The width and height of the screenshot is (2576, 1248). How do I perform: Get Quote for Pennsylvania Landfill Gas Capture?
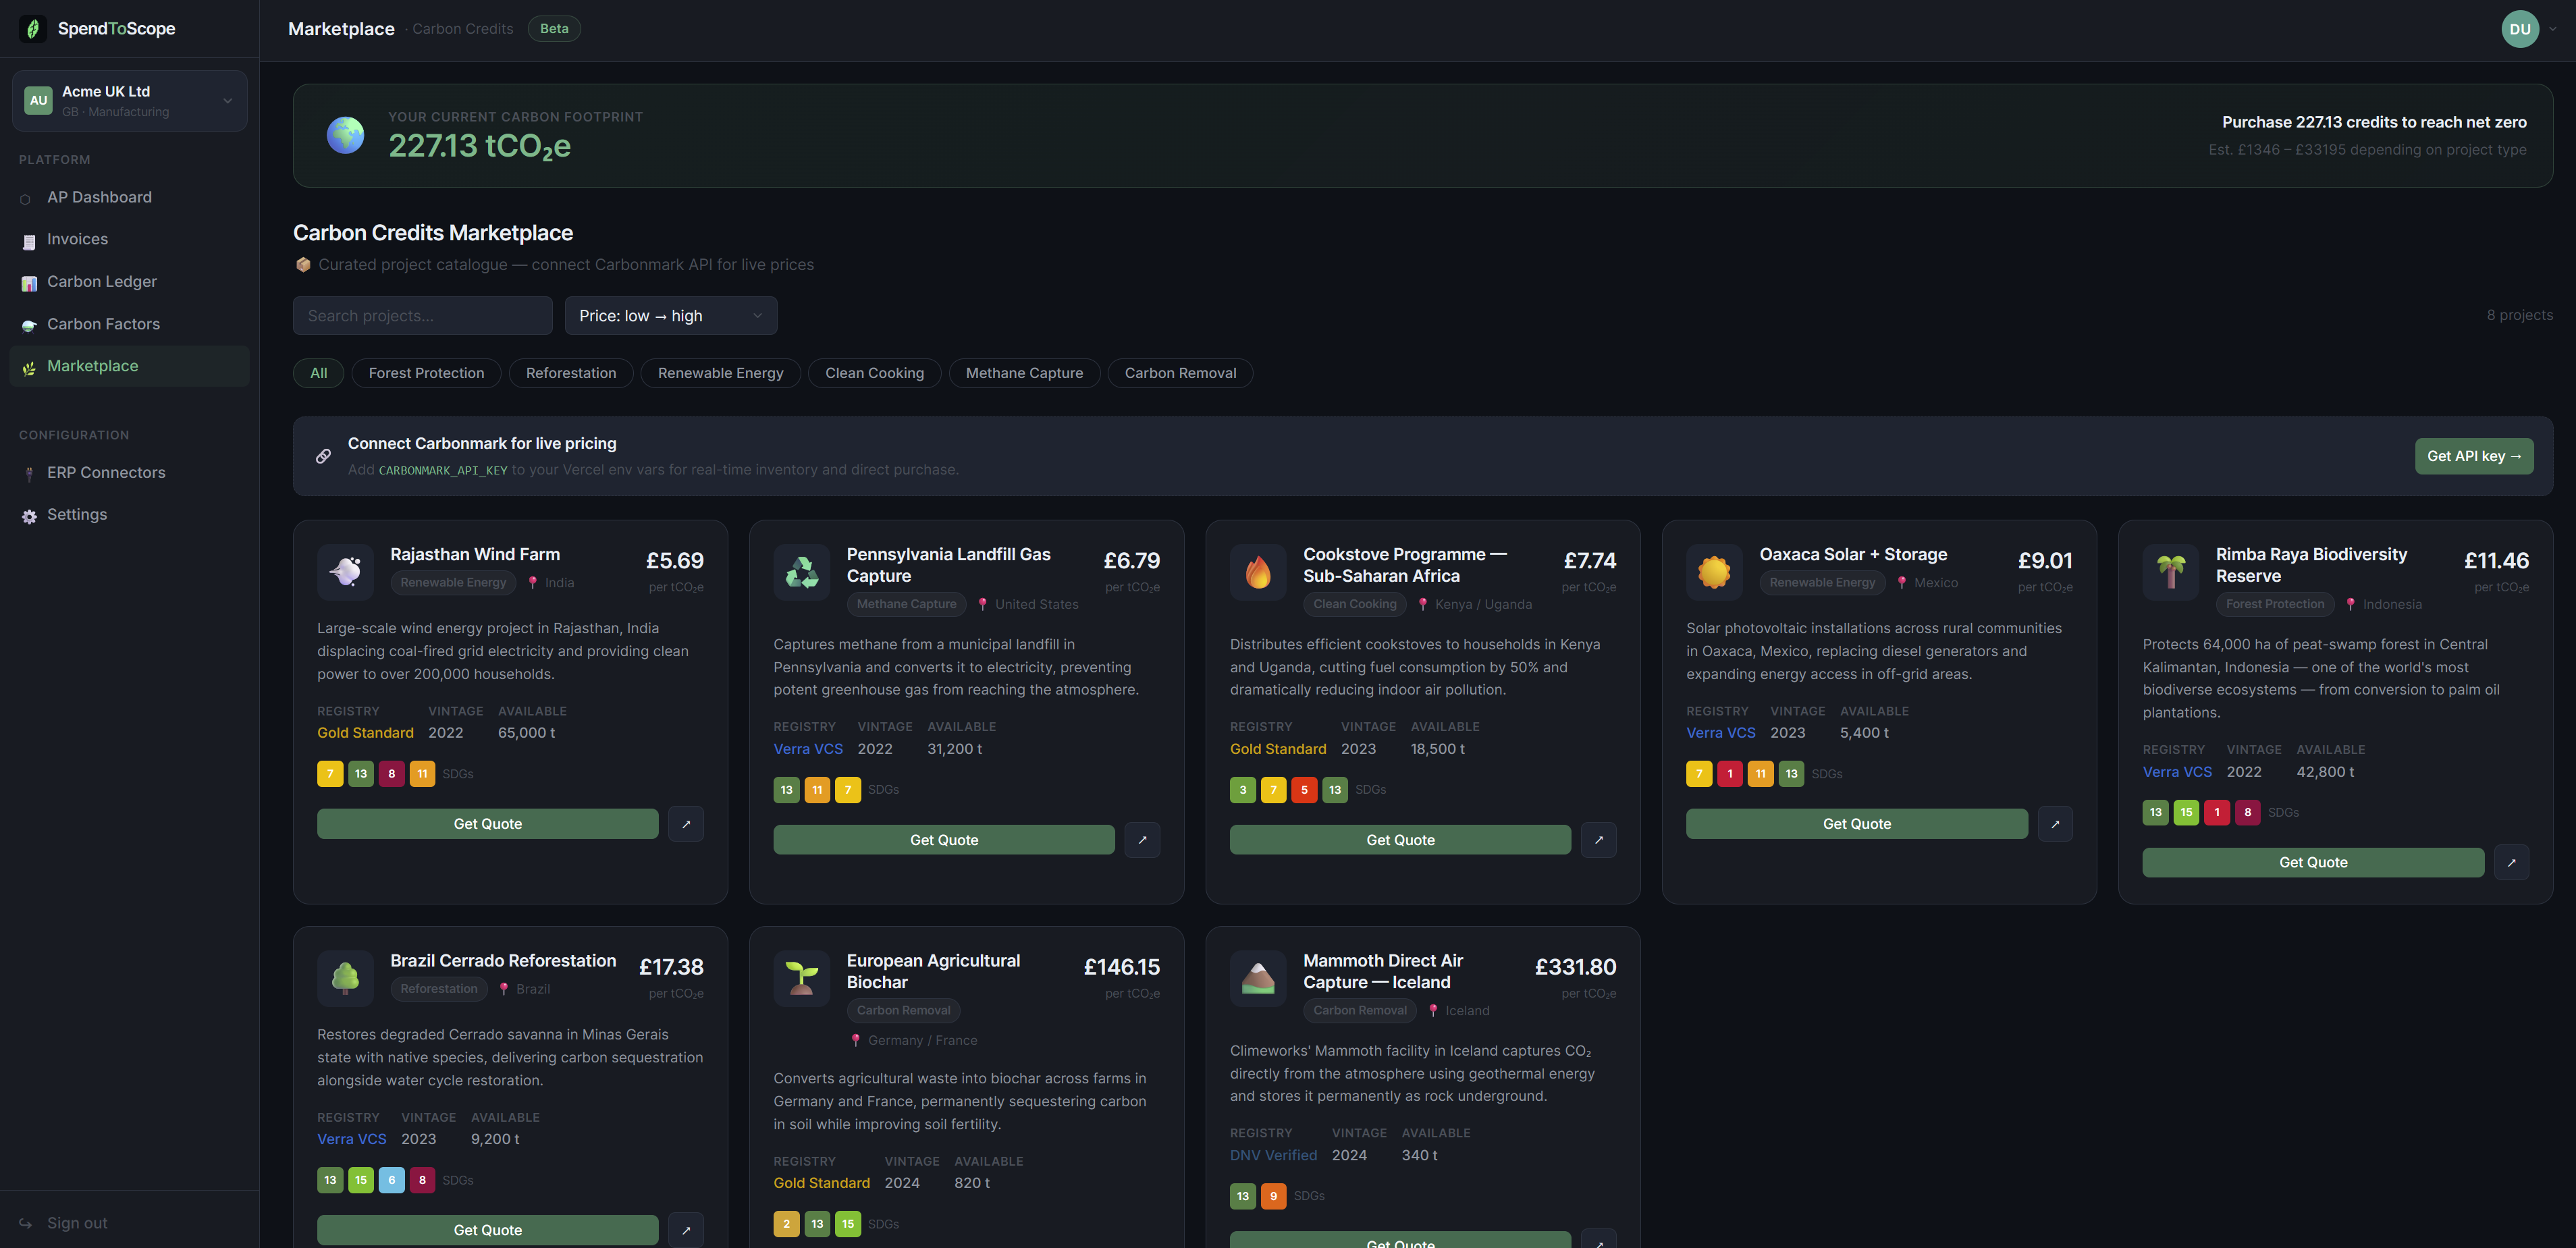pyautogui.click(x=944, y=840)
